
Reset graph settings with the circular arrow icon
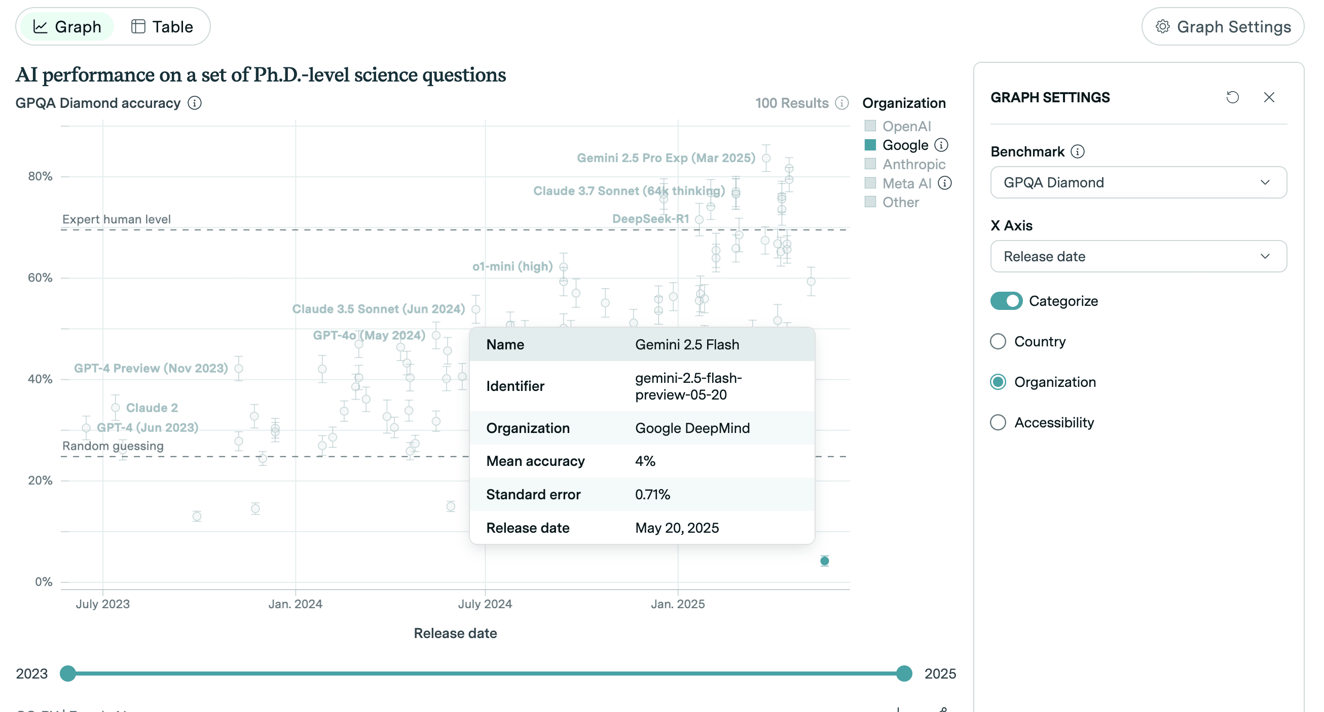(x=1233, y=98)
